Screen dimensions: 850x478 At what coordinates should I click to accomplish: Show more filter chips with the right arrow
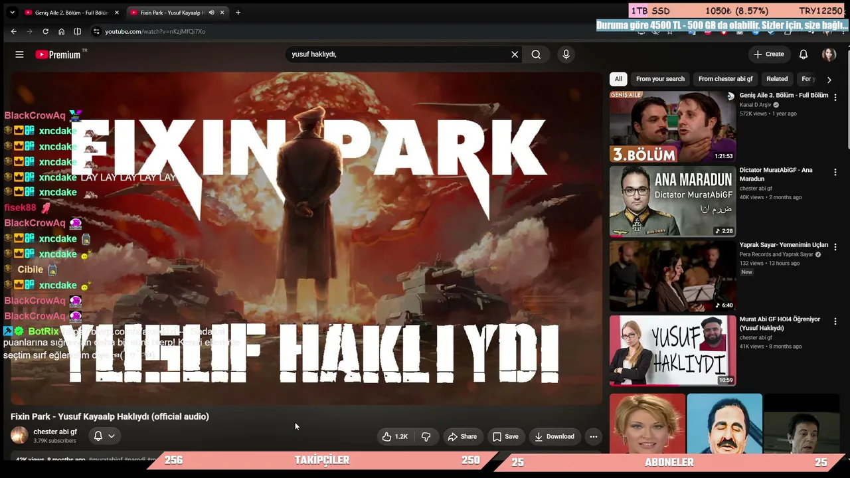point(829,80)
